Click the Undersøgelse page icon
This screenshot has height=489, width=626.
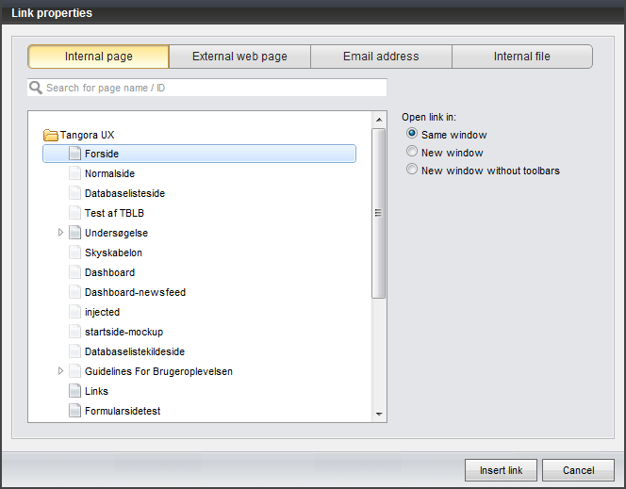[x=74, y=233]
